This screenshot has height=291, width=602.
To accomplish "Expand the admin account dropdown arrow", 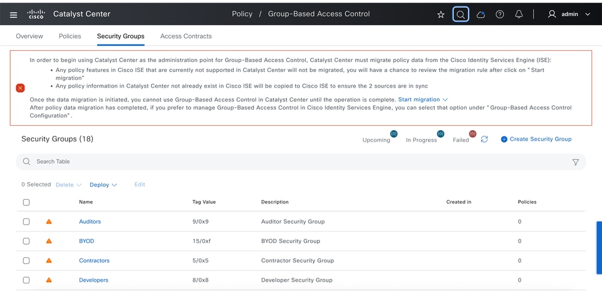I will click(588, 14).
